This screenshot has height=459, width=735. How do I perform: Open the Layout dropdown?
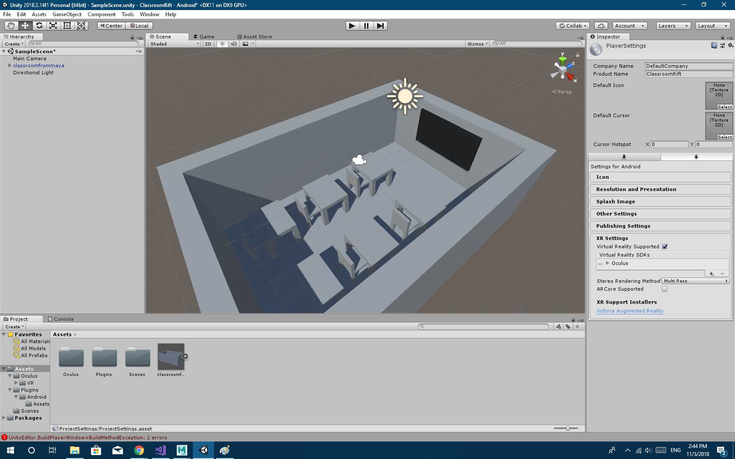click(x=713, y=26)
